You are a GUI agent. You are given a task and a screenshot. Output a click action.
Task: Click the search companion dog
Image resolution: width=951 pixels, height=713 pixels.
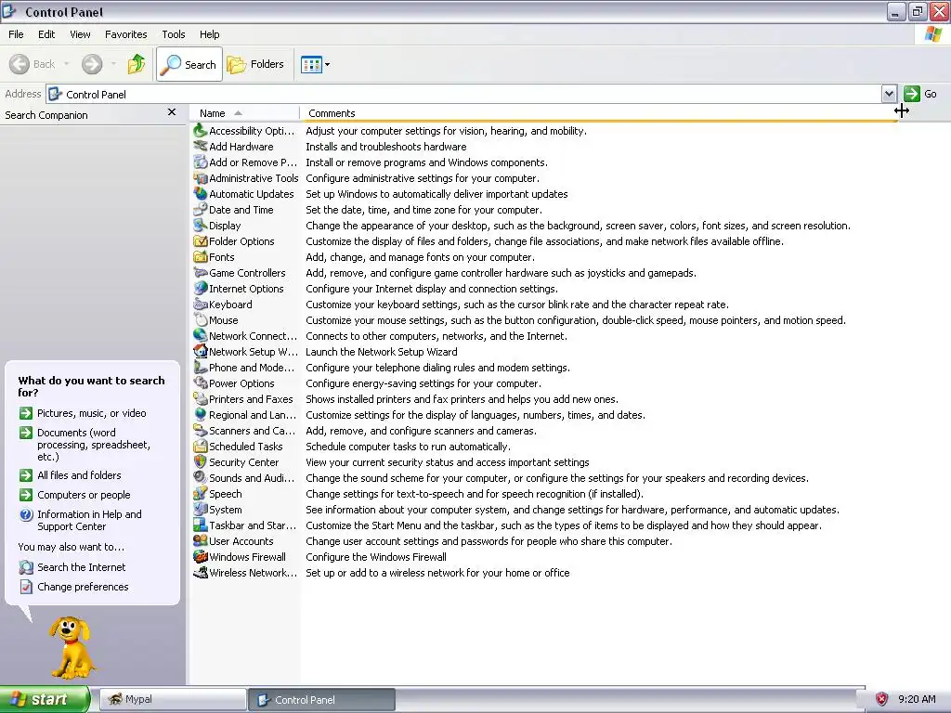[71, 648]
